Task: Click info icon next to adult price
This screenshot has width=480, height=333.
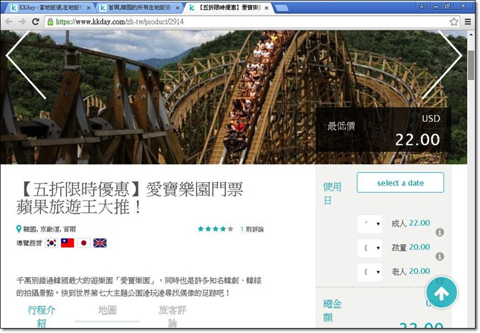Action: pyautogui.click(x=439, y=233)
